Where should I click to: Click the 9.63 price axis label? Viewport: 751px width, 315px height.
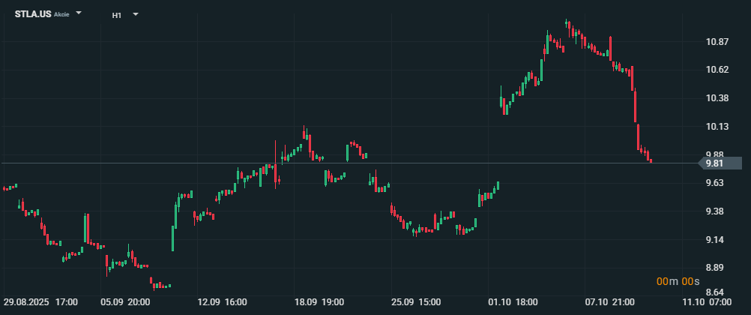point(717,183)
